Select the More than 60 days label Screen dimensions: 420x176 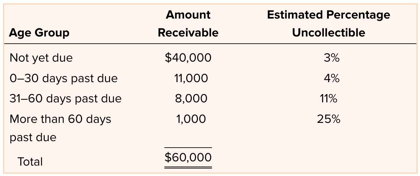[60, 119]
